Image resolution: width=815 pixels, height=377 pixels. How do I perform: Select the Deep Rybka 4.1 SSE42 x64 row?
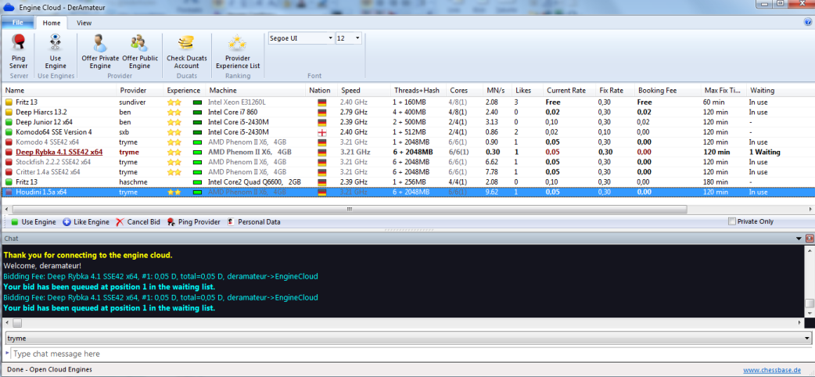point(407,153)
